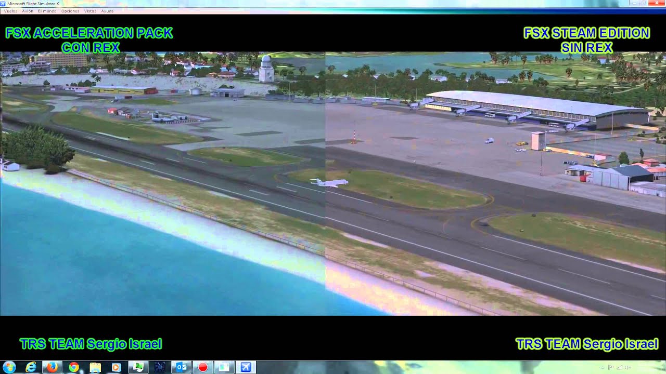Open the Opciones menu
Screen dimensions: 666x374
point(70,11)
